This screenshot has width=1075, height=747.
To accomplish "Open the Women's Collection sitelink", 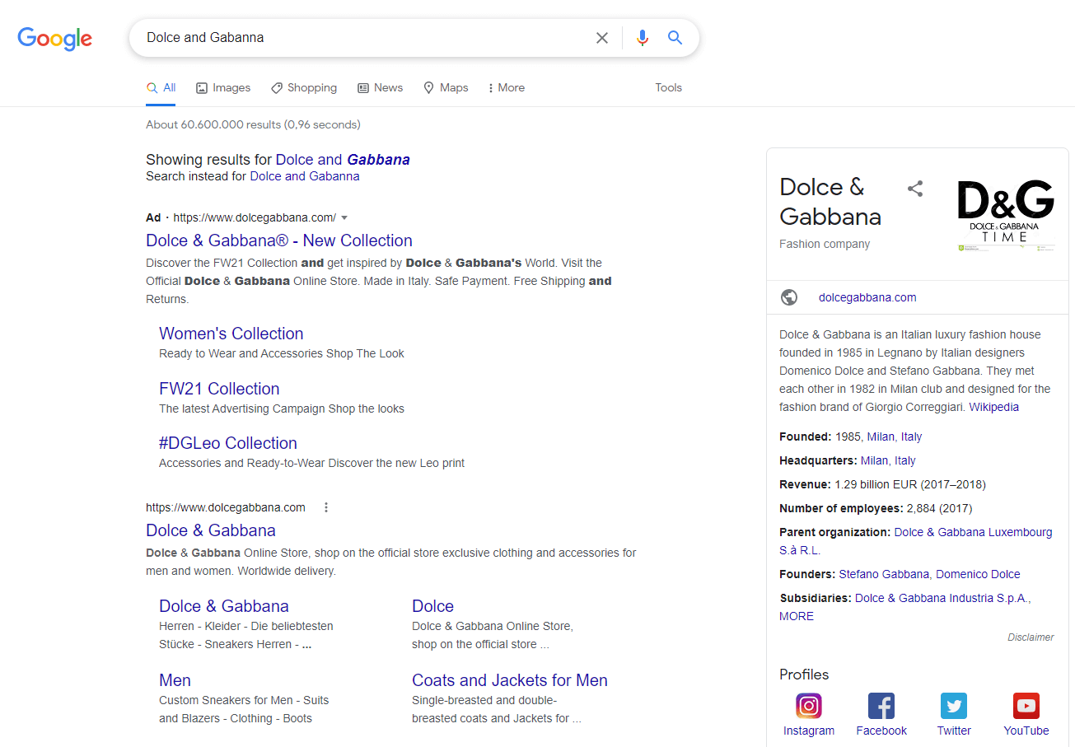I will [231, 334].
